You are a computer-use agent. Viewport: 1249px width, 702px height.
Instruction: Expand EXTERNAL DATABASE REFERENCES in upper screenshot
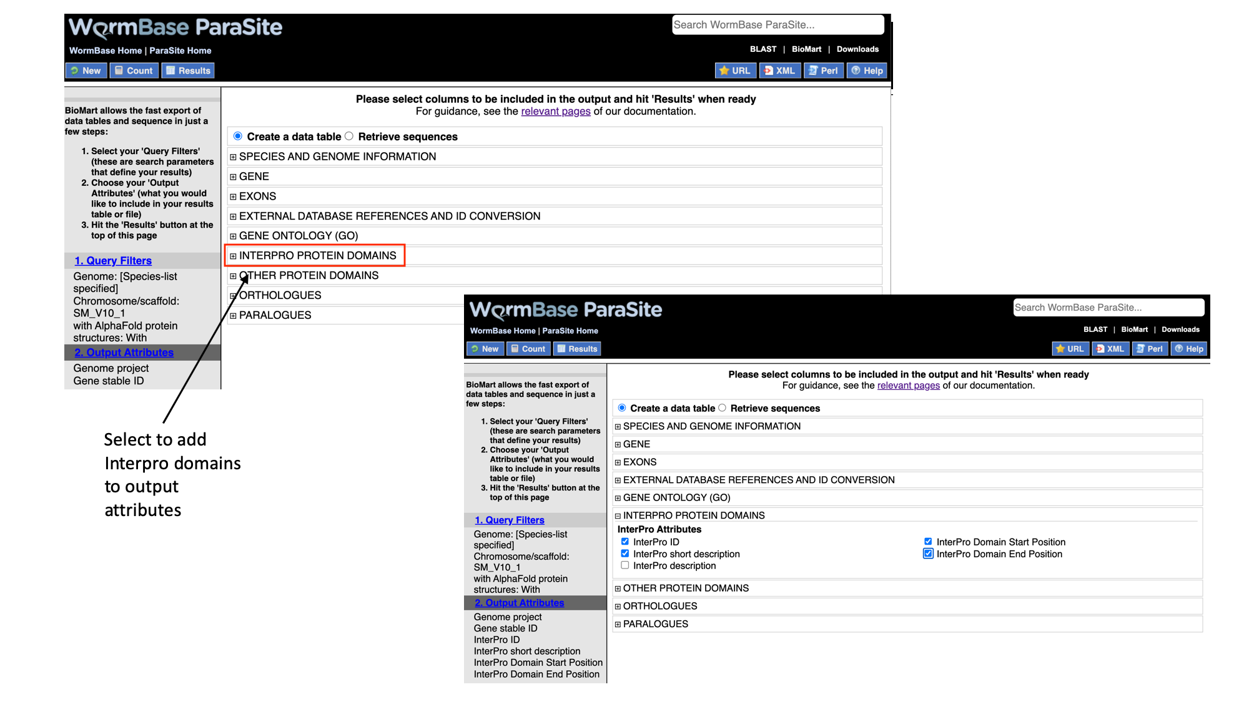click(233, 217)
